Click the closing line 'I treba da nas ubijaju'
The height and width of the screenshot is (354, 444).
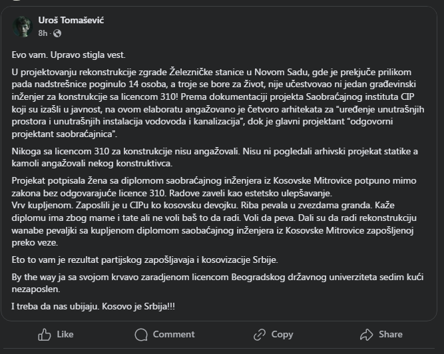94,305
